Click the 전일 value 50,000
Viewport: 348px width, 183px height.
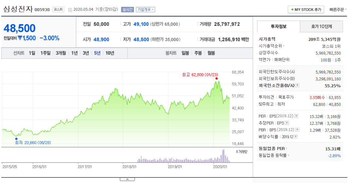(x=101, y=24)
